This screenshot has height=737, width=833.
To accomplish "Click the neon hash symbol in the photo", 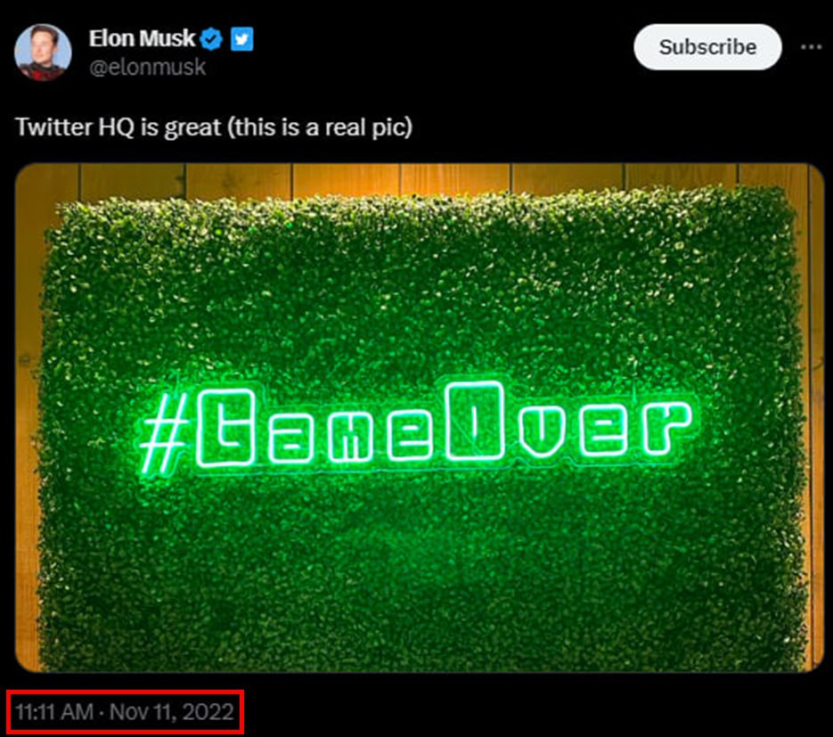I will 165,434.
